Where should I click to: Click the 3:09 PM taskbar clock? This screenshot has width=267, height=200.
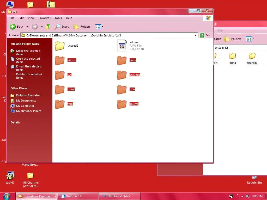coord(257,196)
